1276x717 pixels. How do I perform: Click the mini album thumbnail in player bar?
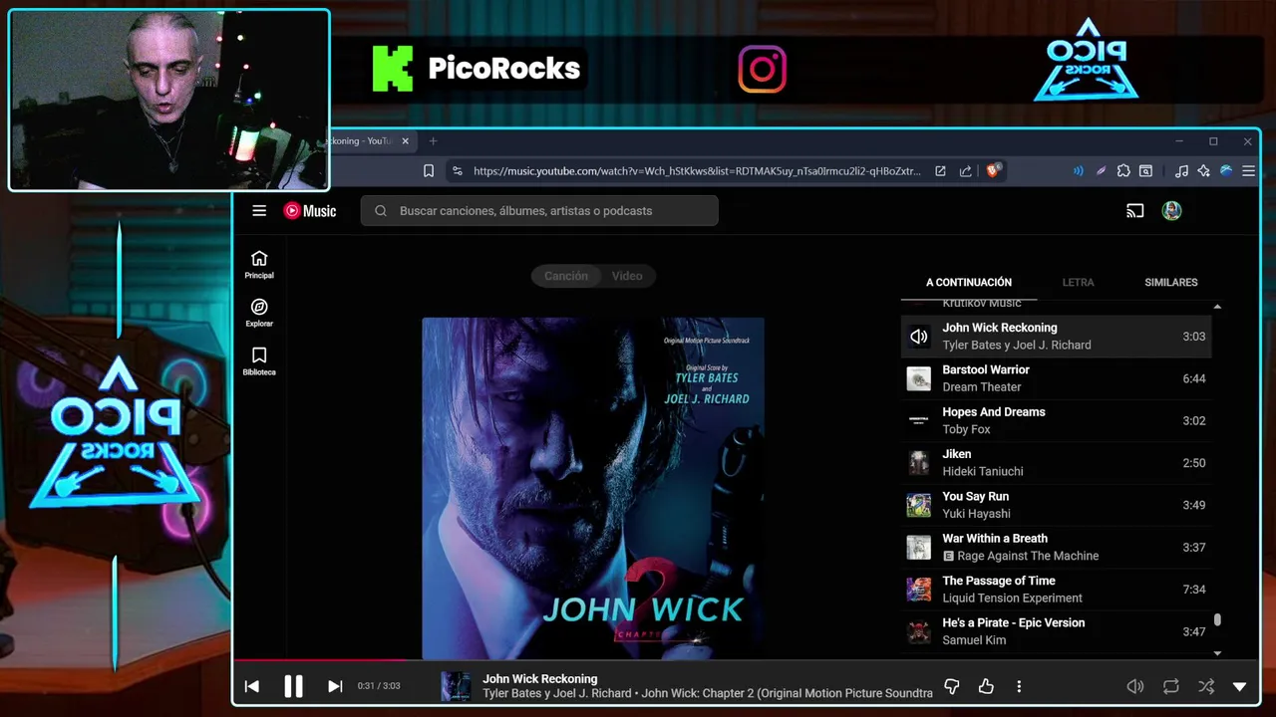click(x=457, y=686)
